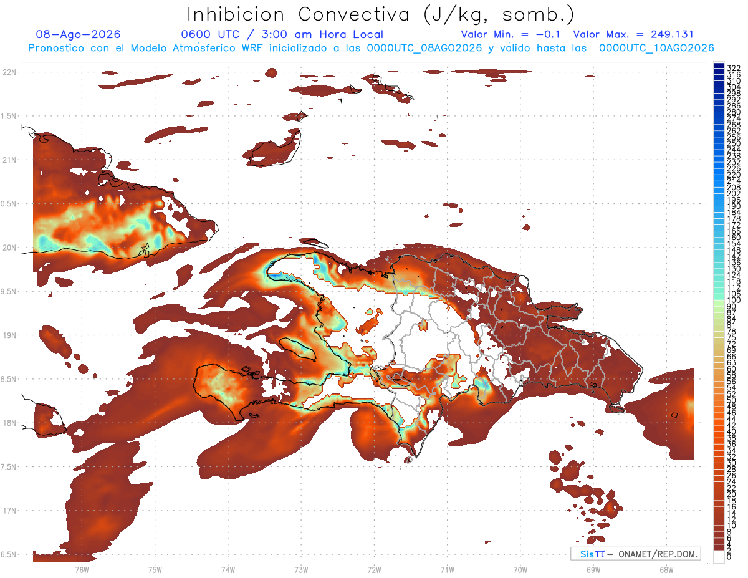Click the dark blue 322 color bar swatch
Viewport: 748px width, 578px height.
[x=719, y=67]
